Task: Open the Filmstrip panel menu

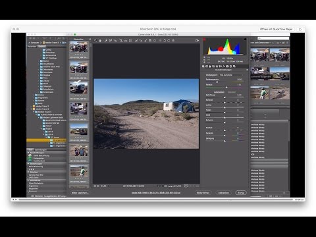Action: 90,39
